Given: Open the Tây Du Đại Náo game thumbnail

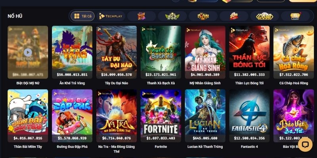Looking at the screenshot, I should pos(116,52).
